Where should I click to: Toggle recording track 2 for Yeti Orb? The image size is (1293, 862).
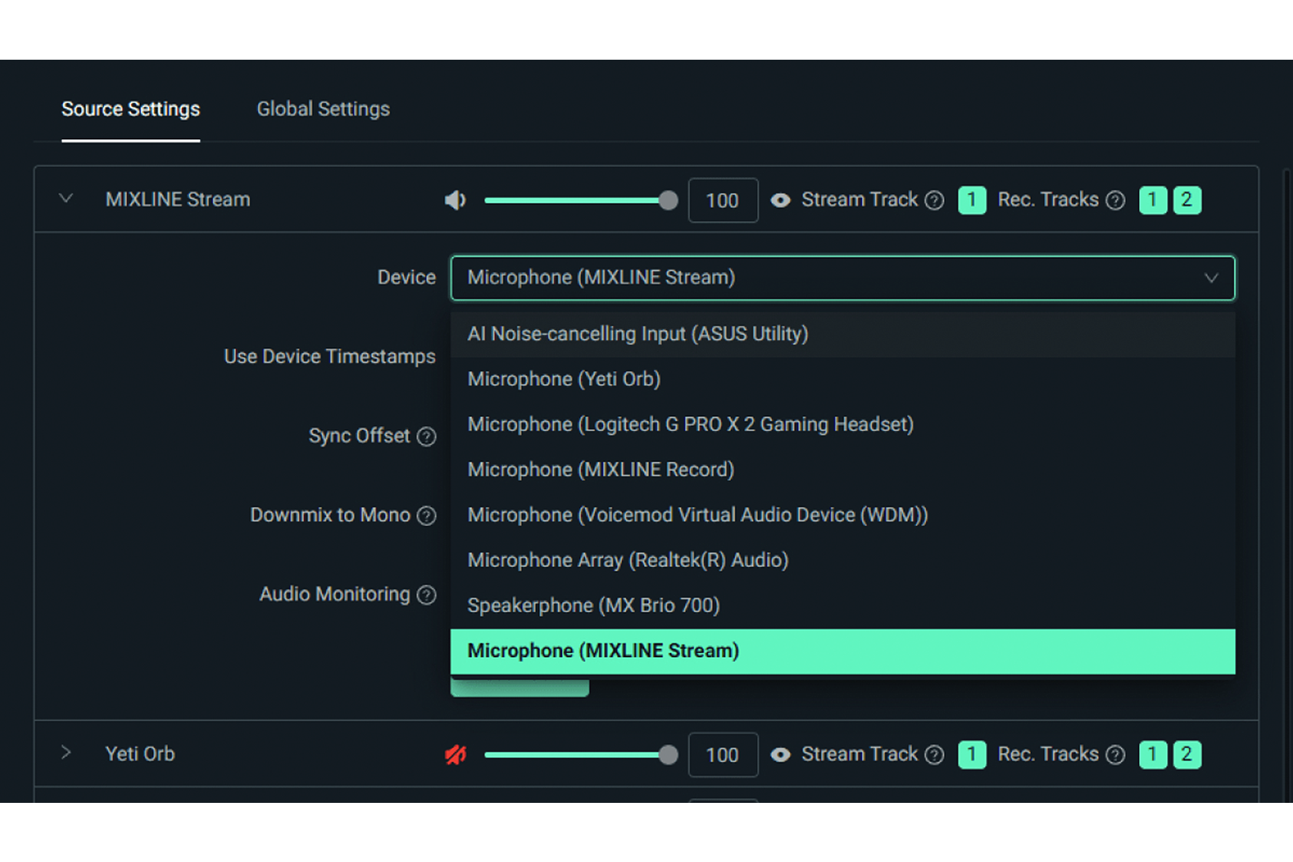1188,755
